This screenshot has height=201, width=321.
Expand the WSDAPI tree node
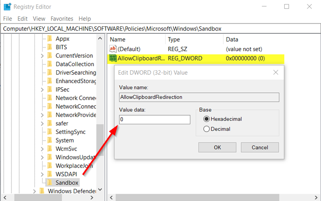coord(42,175)
